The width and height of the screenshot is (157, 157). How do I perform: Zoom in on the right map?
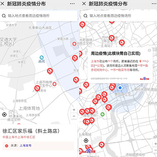point(155,144)
